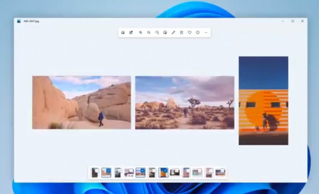
Task: Click the large Joshua tree desert photo
Action: click(185, 103)
